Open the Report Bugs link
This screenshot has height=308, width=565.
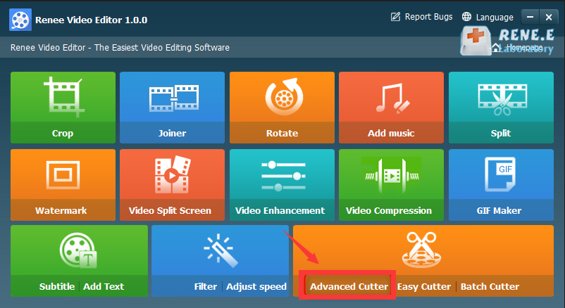tap(421, 17)
